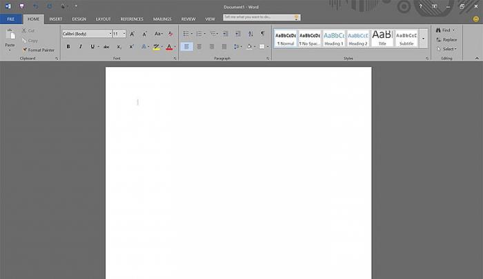Screen dimensions: 483x279
Task: Increase font size with Grow Font
Action: pos(133,33)
